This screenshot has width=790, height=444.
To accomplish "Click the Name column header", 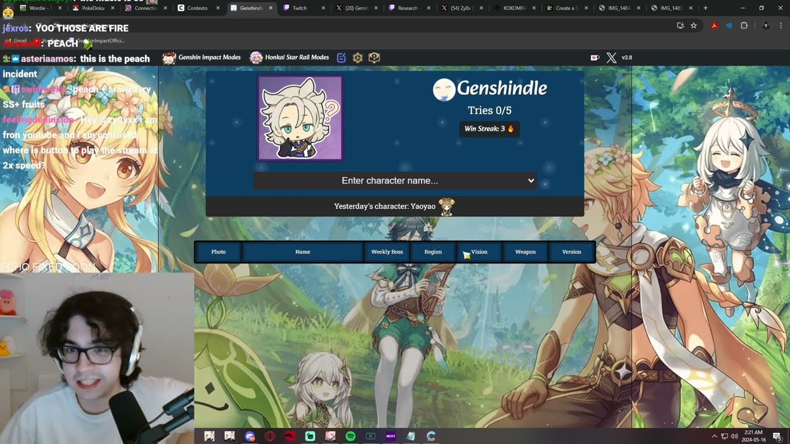I will pyautogui.click(x=302, y=252).
